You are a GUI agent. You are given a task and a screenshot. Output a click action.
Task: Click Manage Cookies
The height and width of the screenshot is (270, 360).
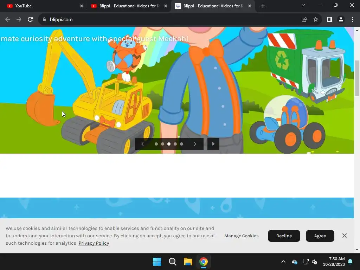[242, 236]
